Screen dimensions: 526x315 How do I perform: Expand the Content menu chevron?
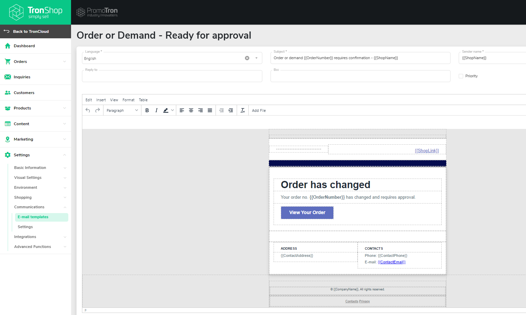(x=65, y=124)
